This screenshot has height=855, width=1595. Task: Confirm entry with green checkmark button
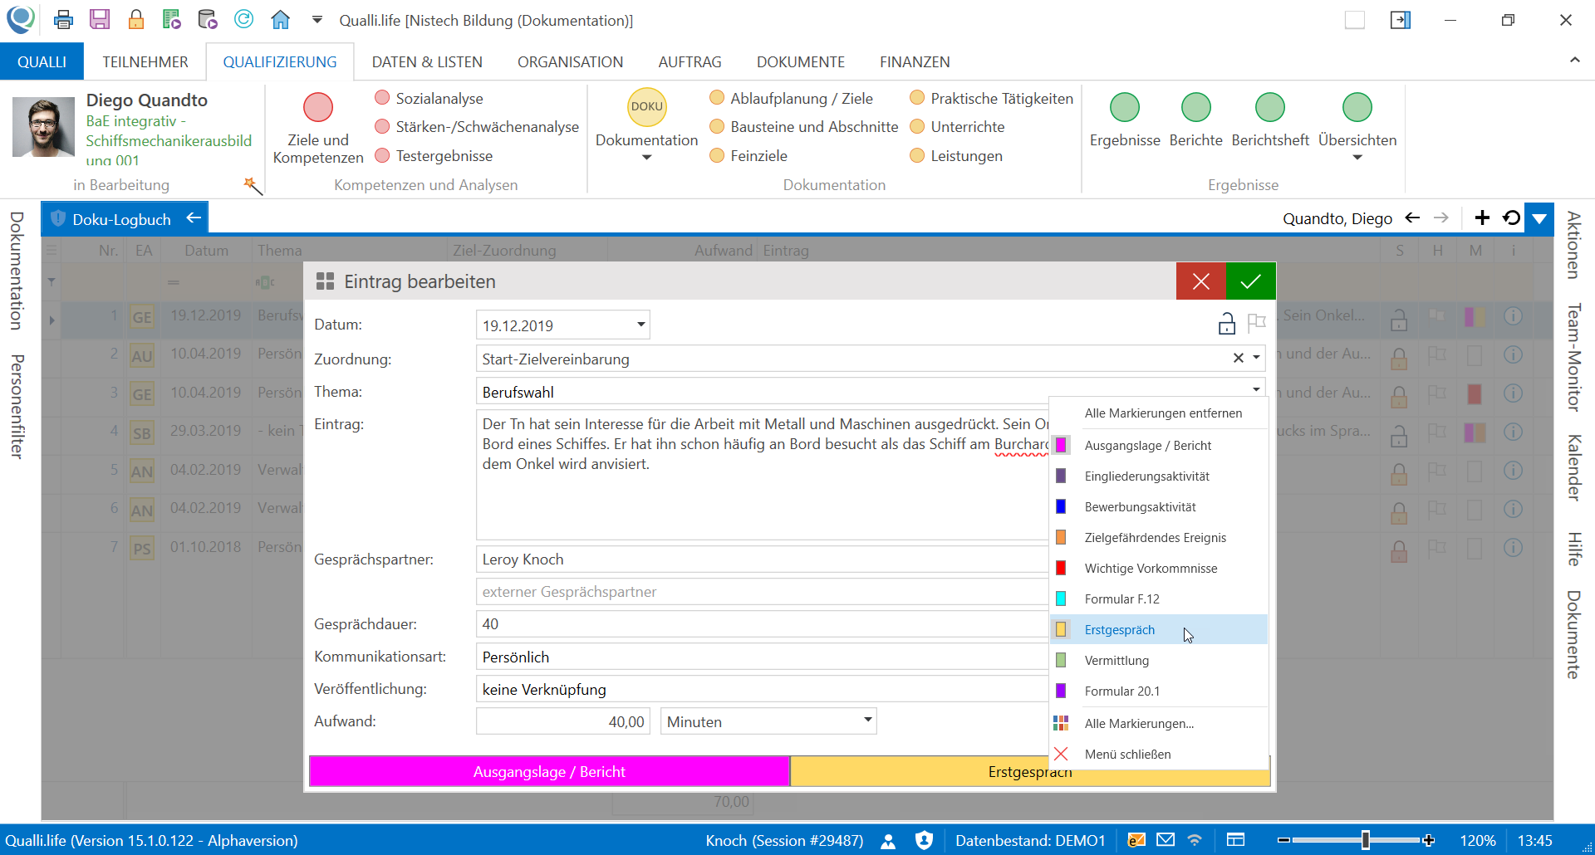click(x=1250, y=281)
